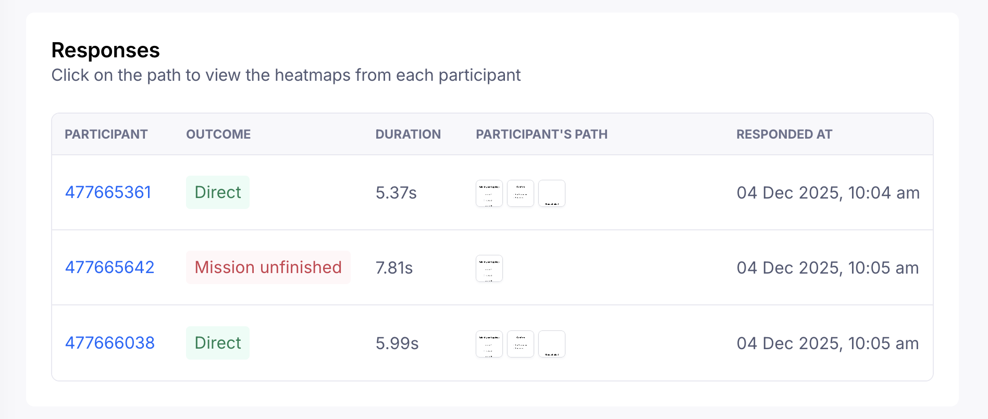
Task: Click the Participant column header
Action: click(x=106, y=134)
